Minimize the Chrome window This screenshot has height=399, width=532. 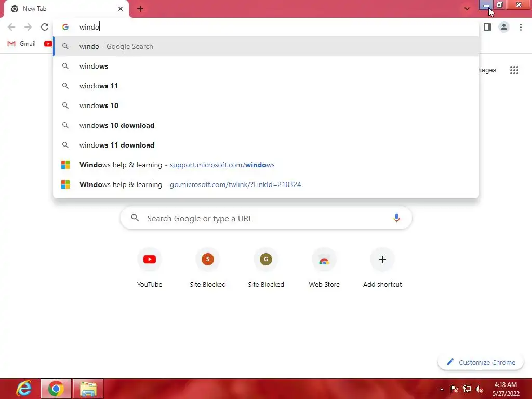click(x=486, y=5)
